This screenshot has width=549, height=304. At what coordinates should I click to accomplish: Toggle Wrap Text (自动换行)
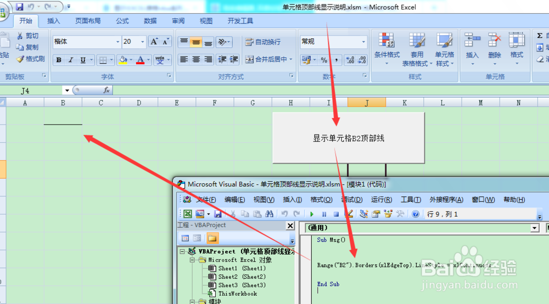coord(264,42)
